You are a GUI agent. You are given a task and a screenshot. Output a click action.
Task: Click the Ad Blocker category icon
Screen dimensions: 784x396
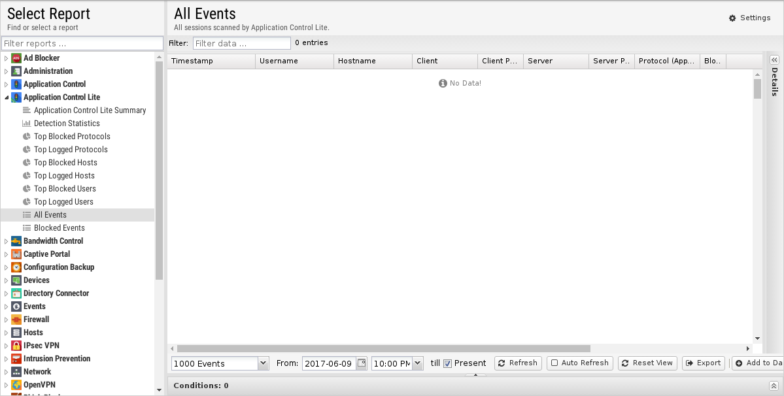pos(16,58)
